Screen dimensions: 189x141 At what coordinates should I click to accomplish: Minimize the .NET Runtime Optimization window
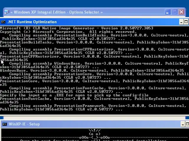click(x=181, y=22)
